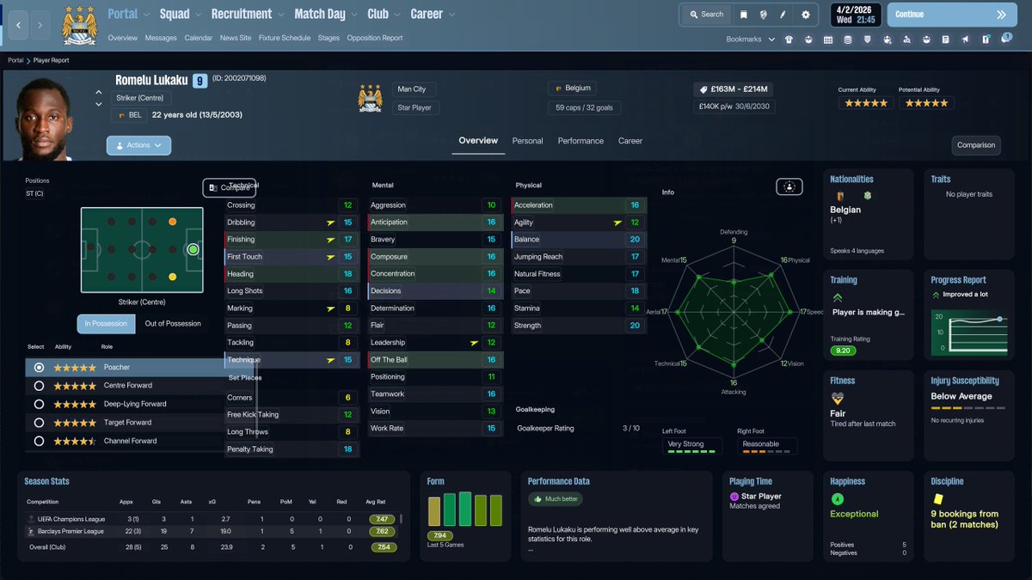Click the Comparison button

(x=976, y=145)
